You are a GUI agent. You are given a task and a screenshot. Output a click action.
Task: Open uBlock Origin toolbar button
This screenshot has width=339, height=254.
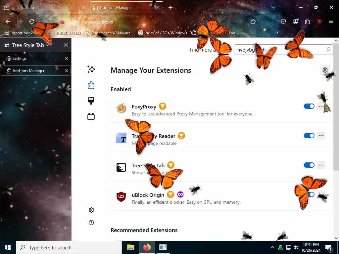(x=319, y=21)
